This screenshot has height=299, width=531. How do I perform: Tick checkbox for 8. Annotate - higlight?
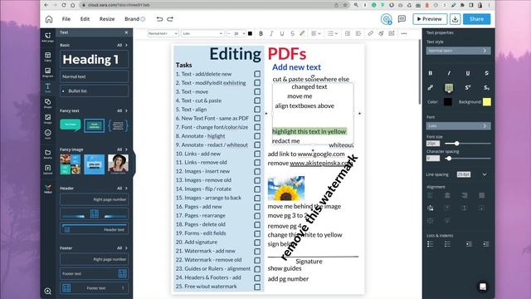pos(257,136)
